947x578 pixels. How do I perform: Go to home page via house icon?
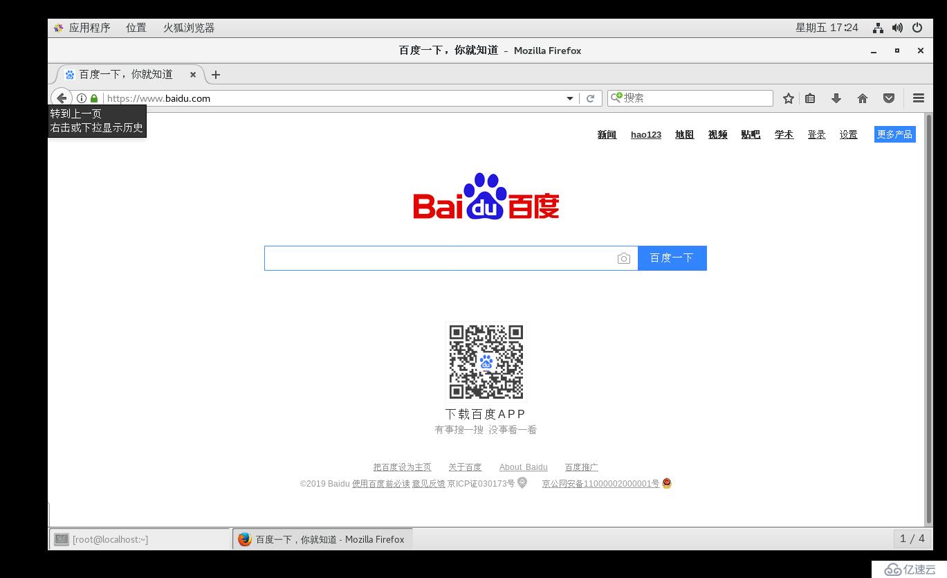(x=863, y=98)
